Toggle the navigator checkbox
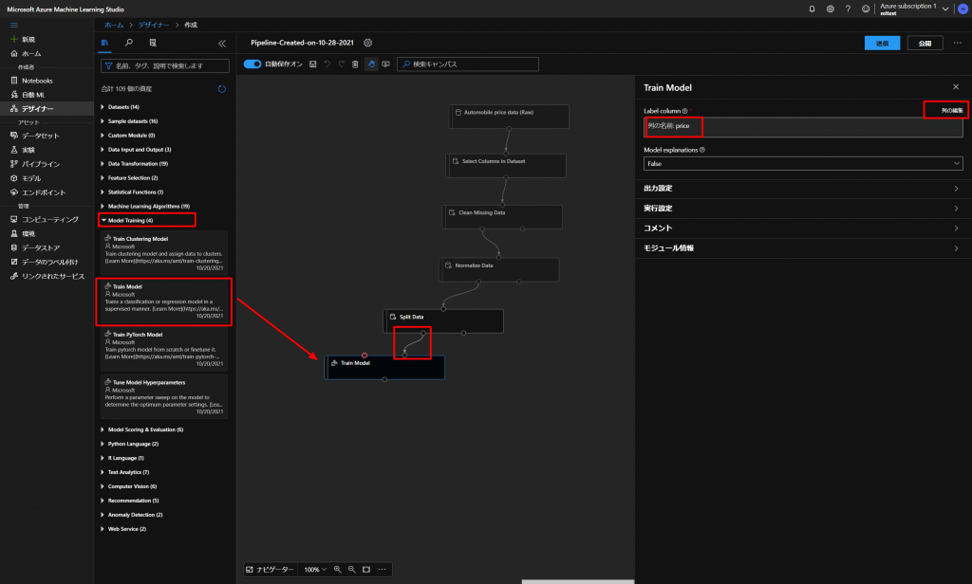The image size is (972, 584). (250, 569)
